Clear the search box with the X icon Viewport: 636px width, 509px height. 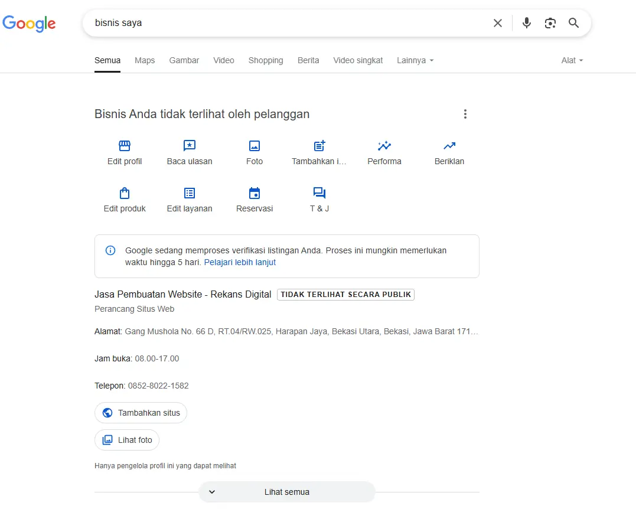(x=498, y=23)
